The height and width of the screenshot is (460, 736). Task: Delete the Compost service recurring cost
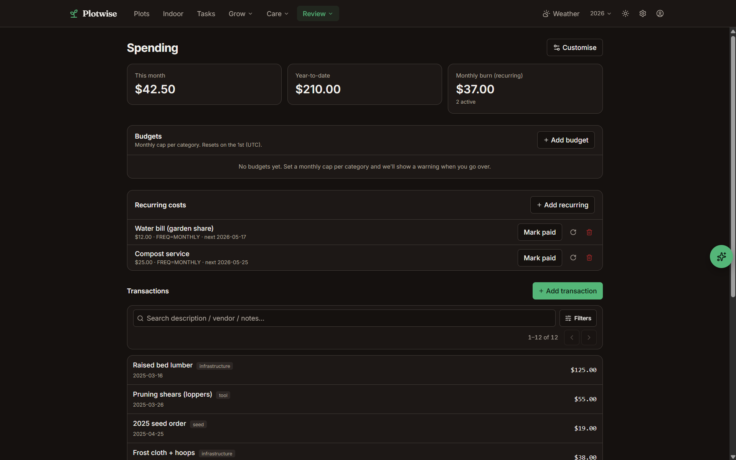tap(589, 258)
